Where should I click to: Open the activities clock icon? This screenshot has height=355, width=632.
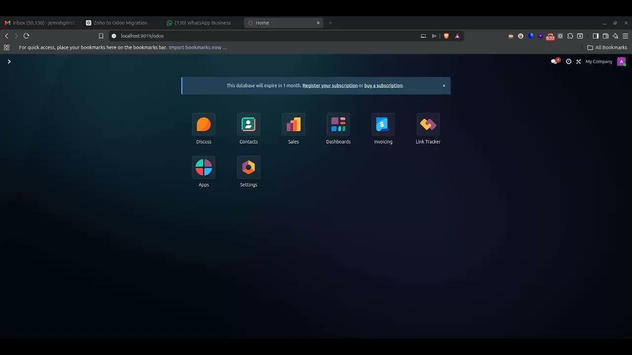click(x=568, y=62)
